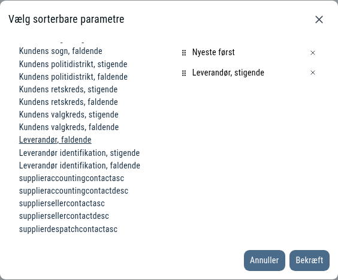Click the drag handle beside Leverandør, stigende
The image size is (338, 280).
click(184, 73)
